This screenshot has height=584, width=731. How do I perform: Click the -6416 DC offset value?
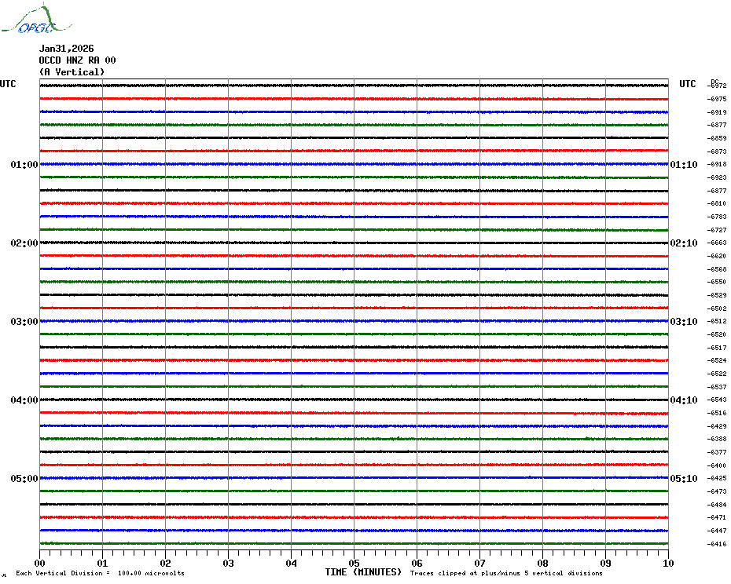717,544
